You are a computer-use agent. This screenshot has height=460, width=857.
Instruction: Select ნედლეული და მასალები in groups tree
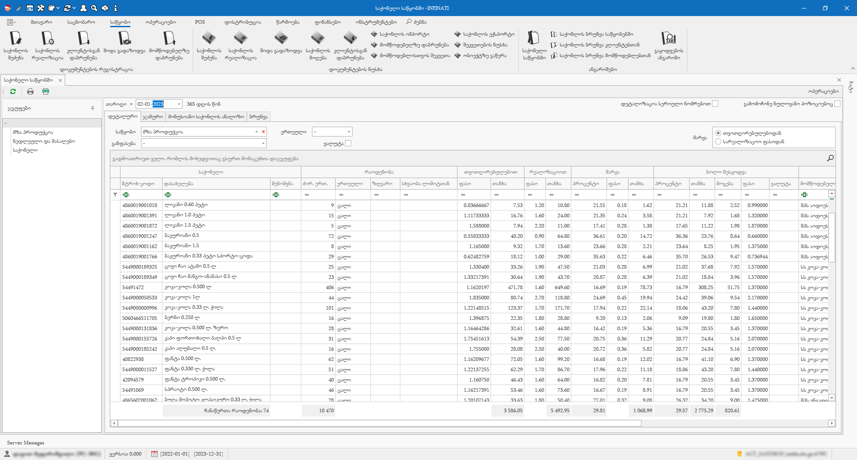44,141
